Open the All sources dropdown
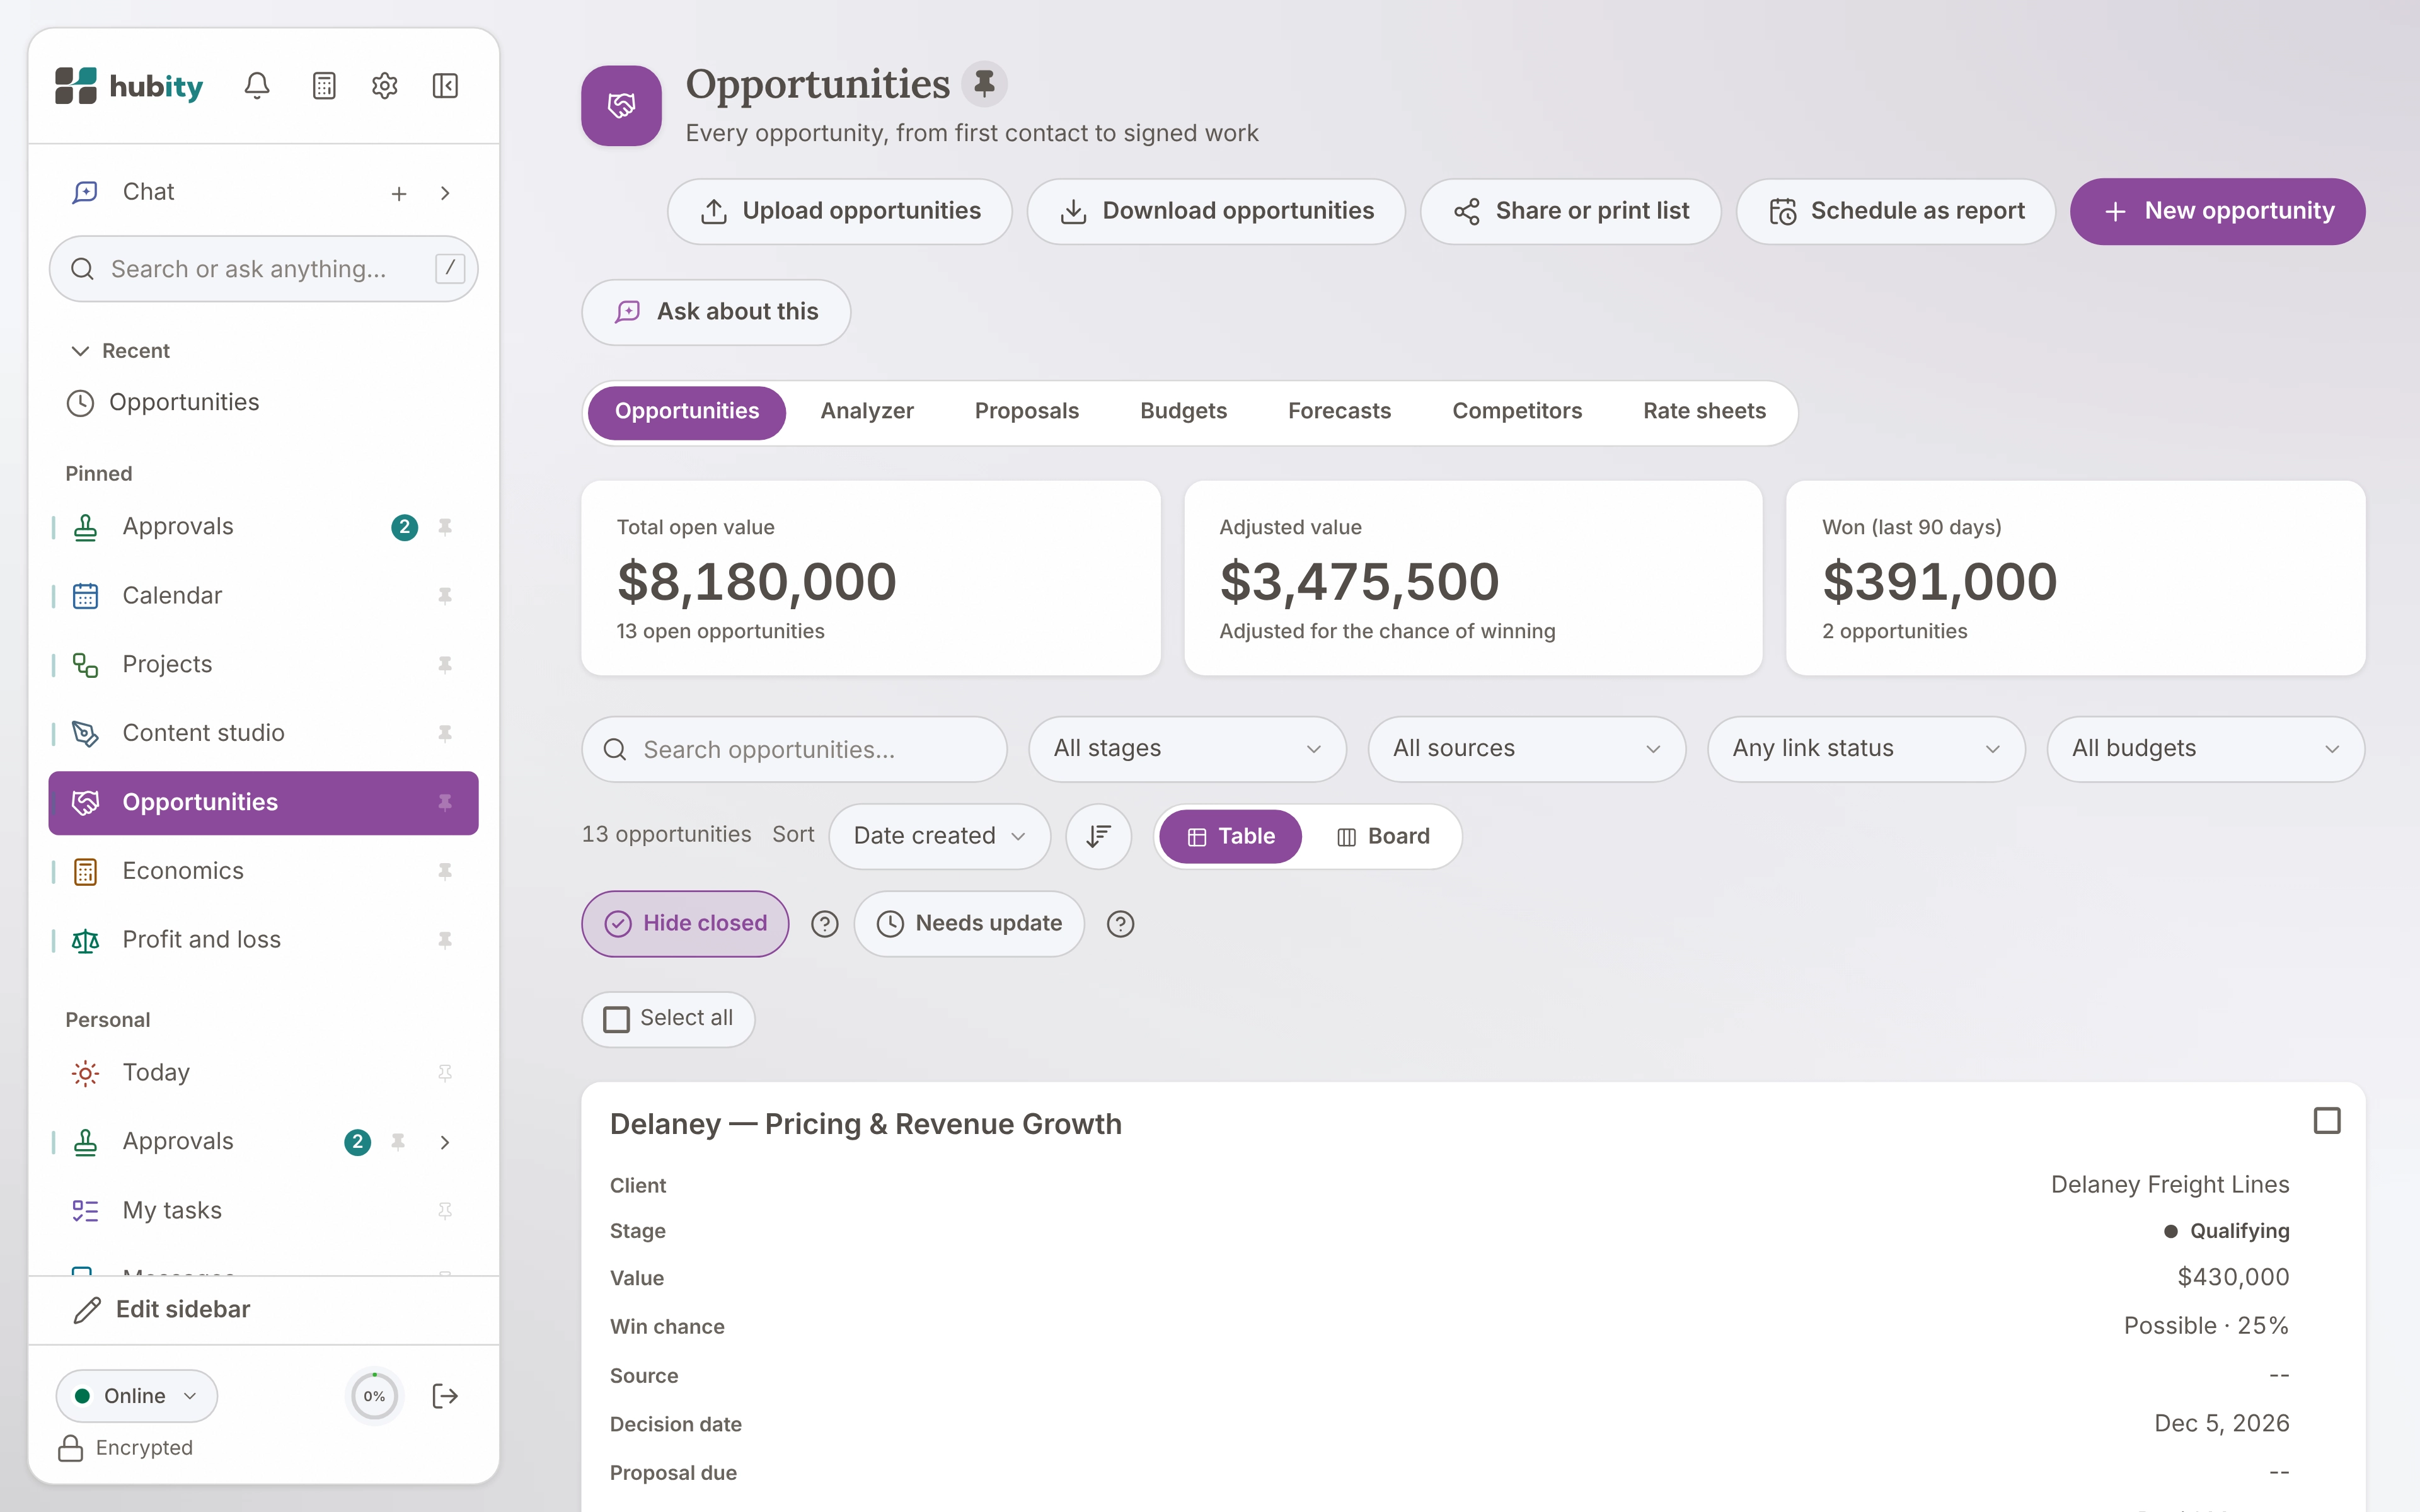Viewport: 2420px width, 1512px height. 1526,749
